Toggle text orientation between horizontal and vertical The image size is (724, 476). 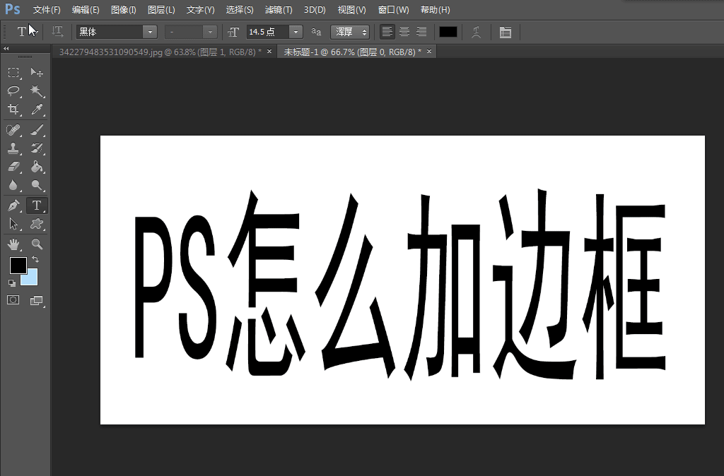pos(57,32)
